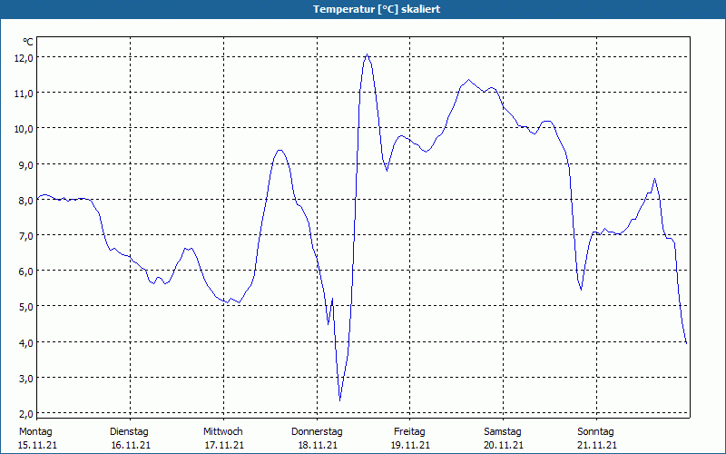
Task: Click the date 20.11.21
Action: [504, 446]
